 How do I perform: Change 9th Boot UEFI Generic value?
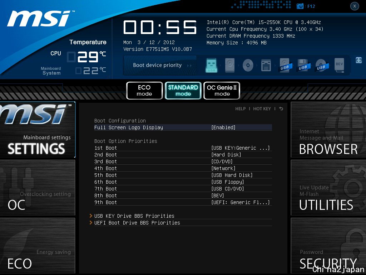[x=241, y=202]
